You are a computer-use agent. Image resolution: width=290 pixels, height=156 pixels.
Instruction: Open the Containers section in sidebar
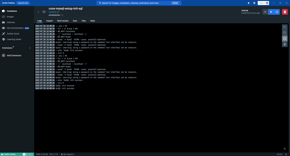tap(12, 11)
